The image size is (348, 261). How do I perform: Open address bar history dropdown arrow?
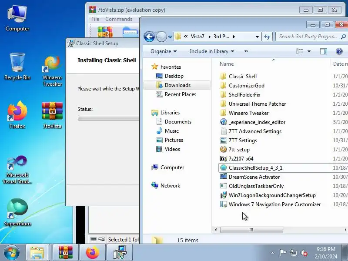[x=257, y=37]
